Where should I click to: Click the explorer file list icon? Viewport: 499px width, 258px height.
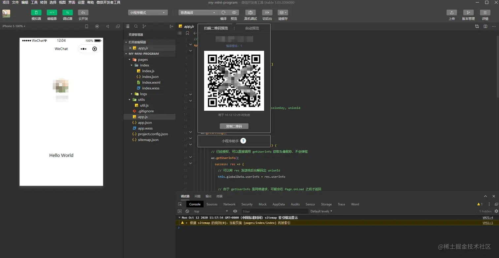128,26
